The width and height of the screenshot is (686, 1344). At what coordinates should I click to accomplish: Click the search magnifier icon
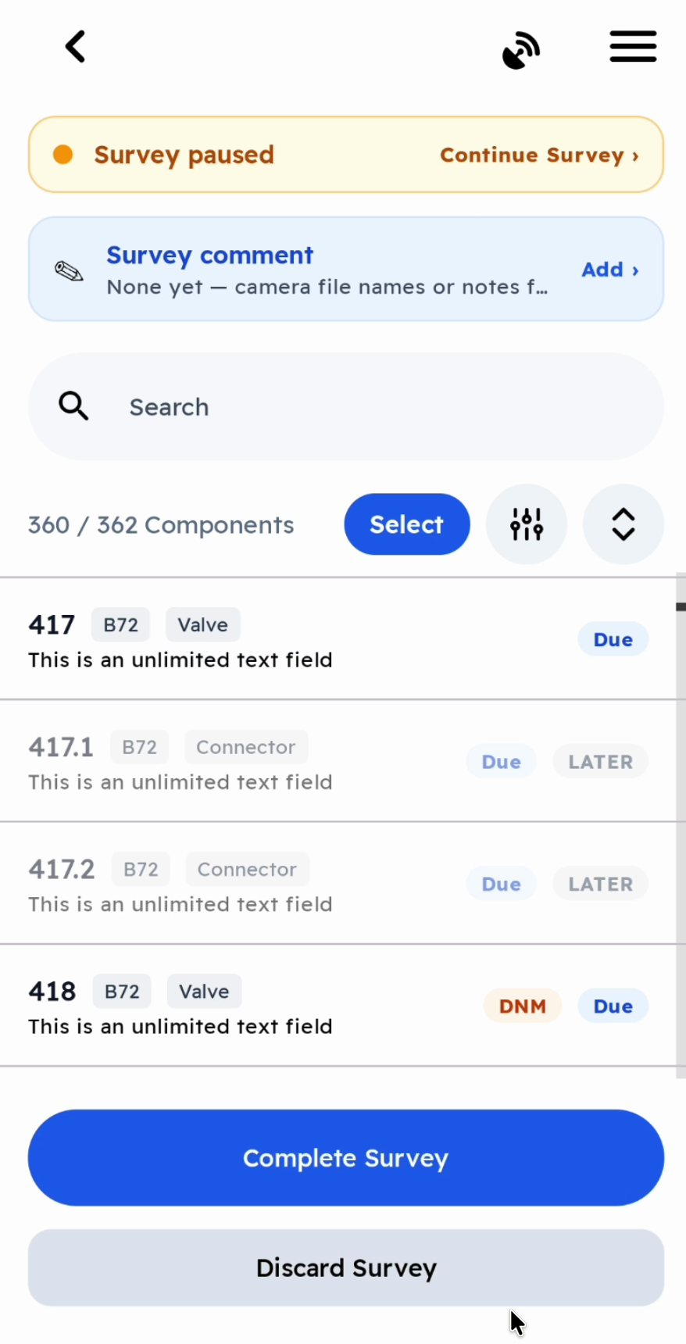pos(74,406)
